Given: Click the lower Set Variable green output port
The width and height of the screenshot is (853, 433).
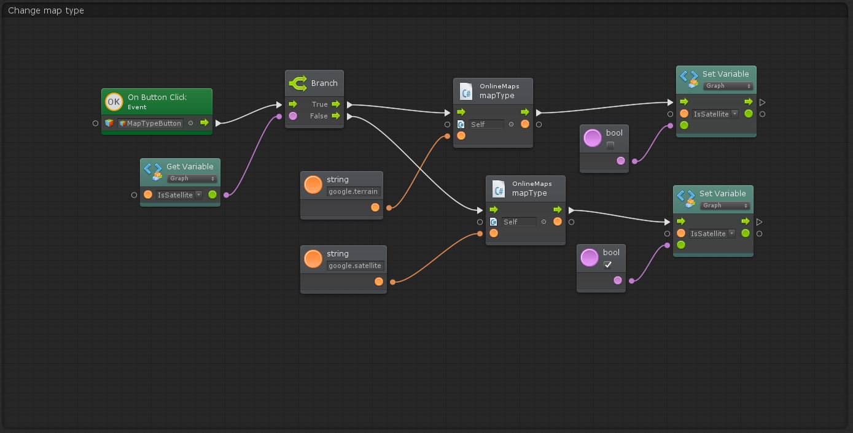Looking at the screenshot, I should (746, 233).
